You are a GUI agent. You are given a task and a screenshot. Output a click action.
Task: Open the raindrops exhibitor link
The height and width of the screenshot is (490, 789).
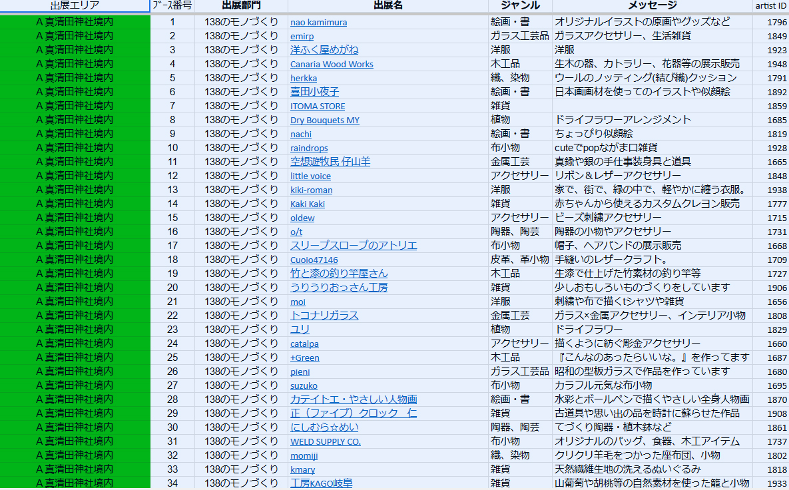[309, 148]
